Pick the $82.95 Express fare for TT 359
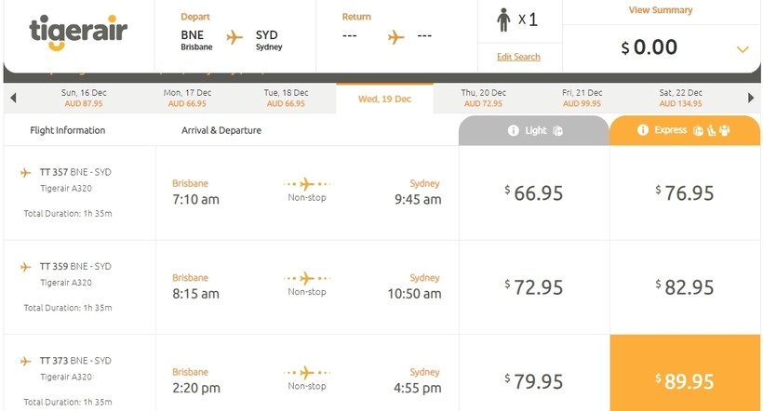763x411 pixels. pyautogui.click(x=685, y=287)
